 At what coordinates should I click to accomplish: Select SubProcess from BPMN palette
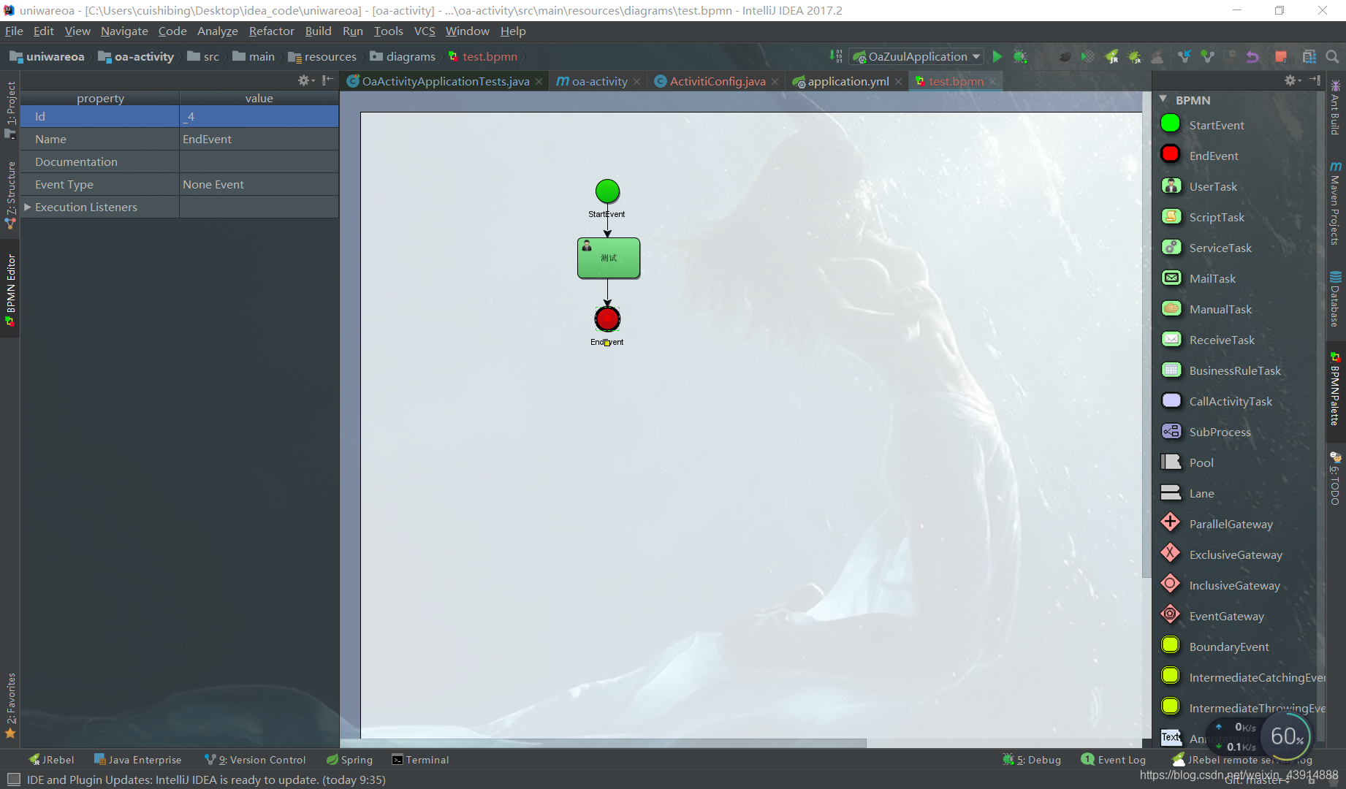pyautogui.click(x=1206, y=432)
